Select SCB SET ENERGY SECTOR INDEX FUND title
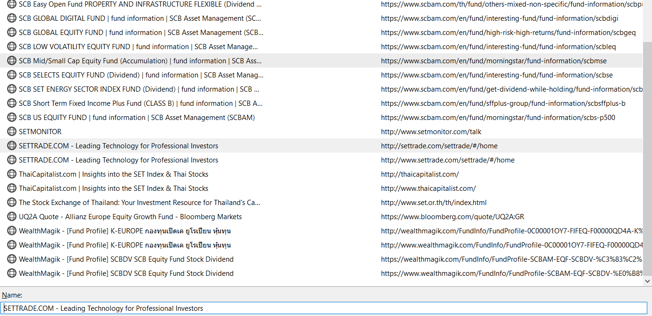The height and width of the screenshot is (316, 652). point(139,89)
